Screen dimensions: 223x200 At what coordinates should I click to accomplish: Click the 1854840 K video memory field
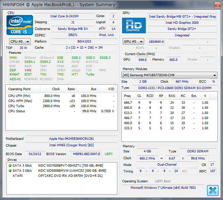click(x=156, y=42)
